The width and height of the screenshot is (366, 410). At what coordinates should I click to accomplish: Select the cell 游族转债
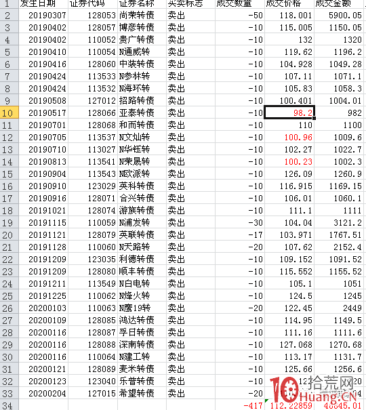point(142,211)
